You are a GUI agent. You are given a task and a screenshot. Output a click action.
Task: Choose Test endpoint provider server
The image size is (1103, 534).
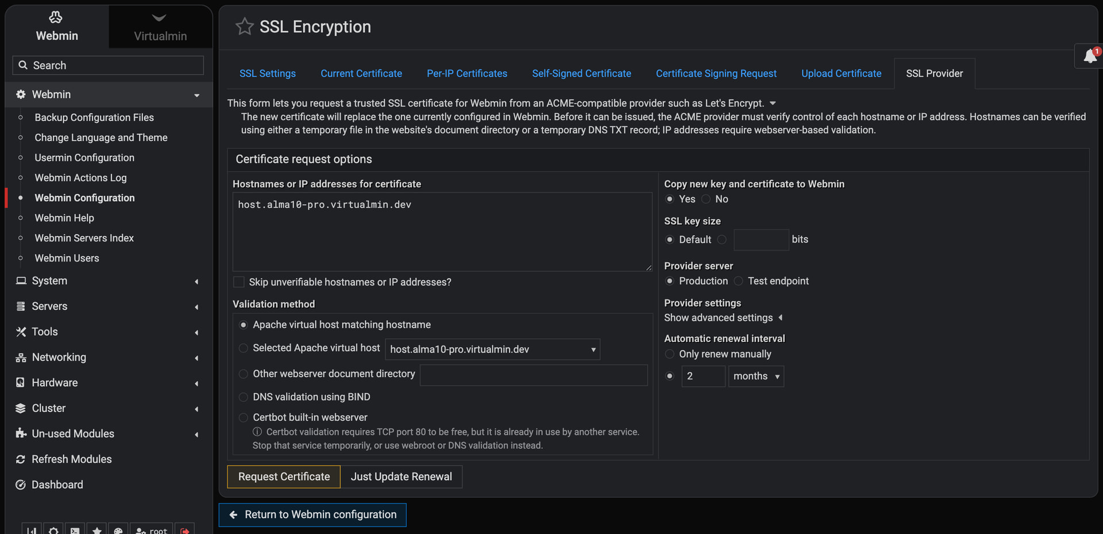(739, 281)
